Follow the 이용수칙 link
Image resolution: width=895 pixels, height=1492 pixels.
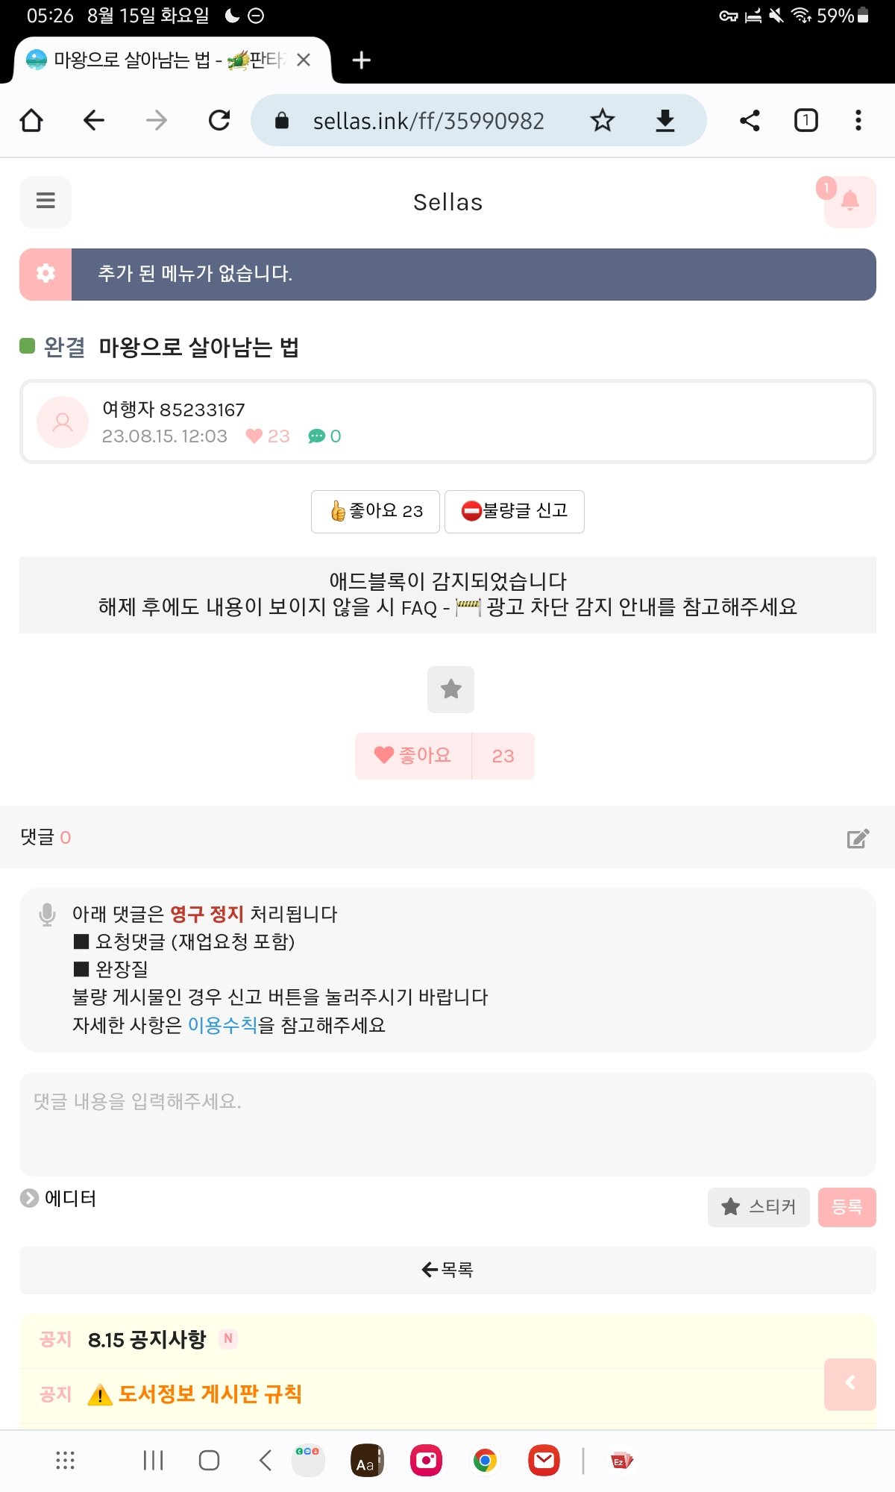coord(222,1025)
